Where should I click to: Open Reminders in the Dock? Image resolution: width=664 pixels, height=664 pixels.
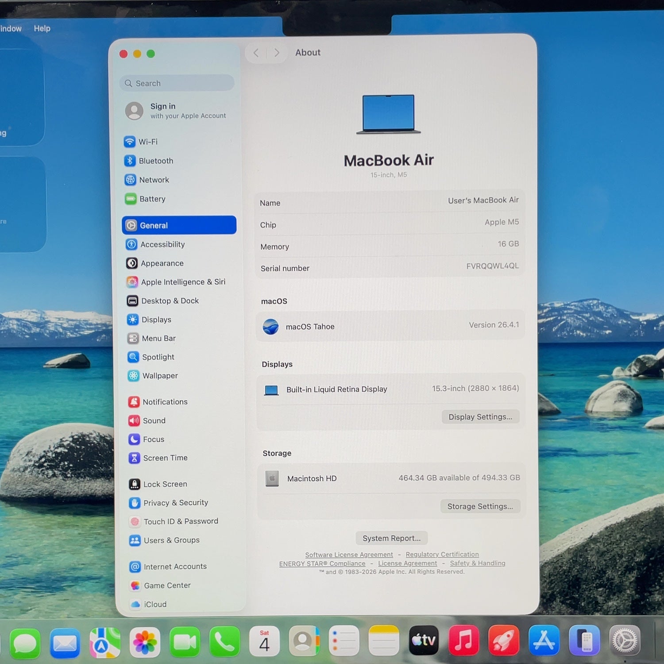(344, 641)
